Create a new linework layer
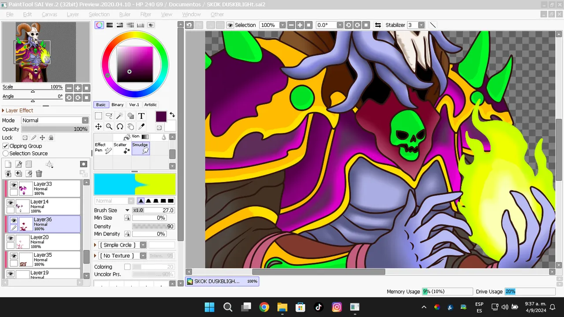Viewport: 564px width, 317px height. point(19,164)
